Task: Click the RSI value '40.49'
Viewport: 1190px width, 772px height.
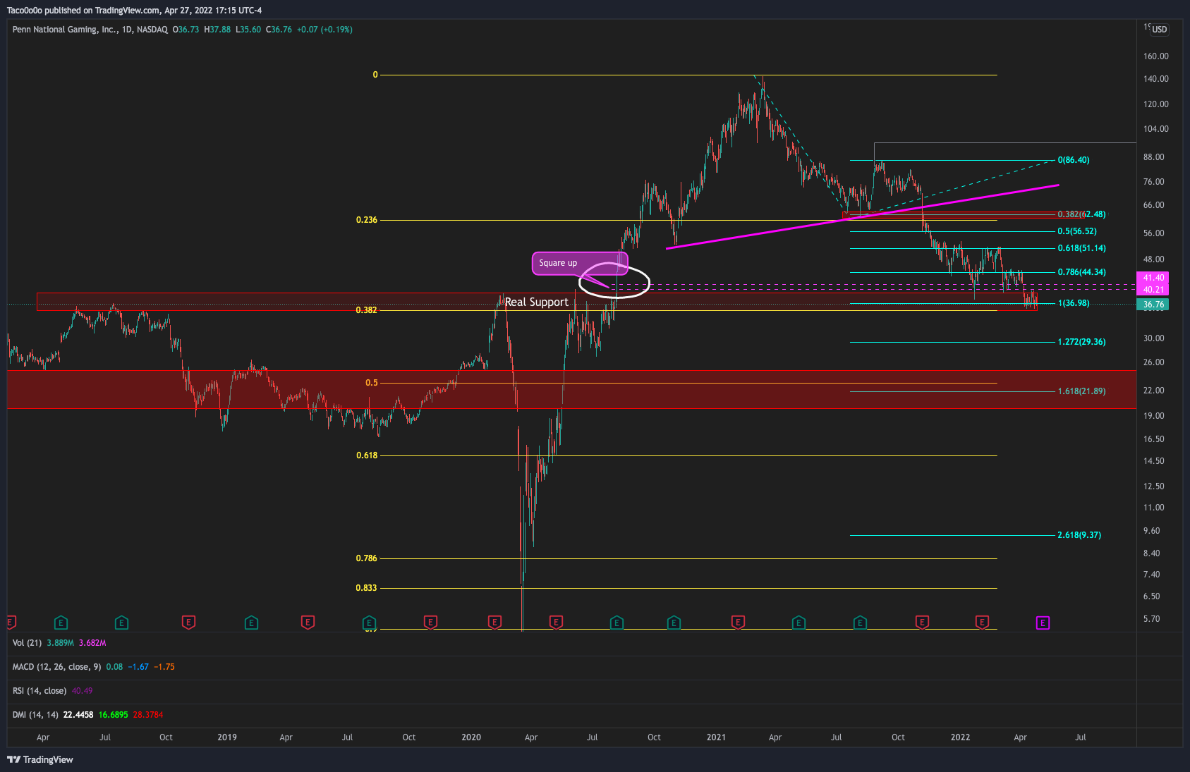Action: 82,691
